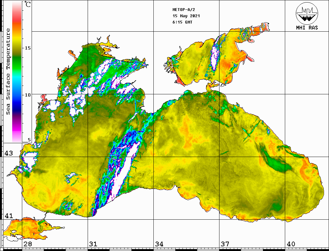Click the 'Sea Surface Temperature' vertical label
The image size is (329, 251).
[8, 71]
